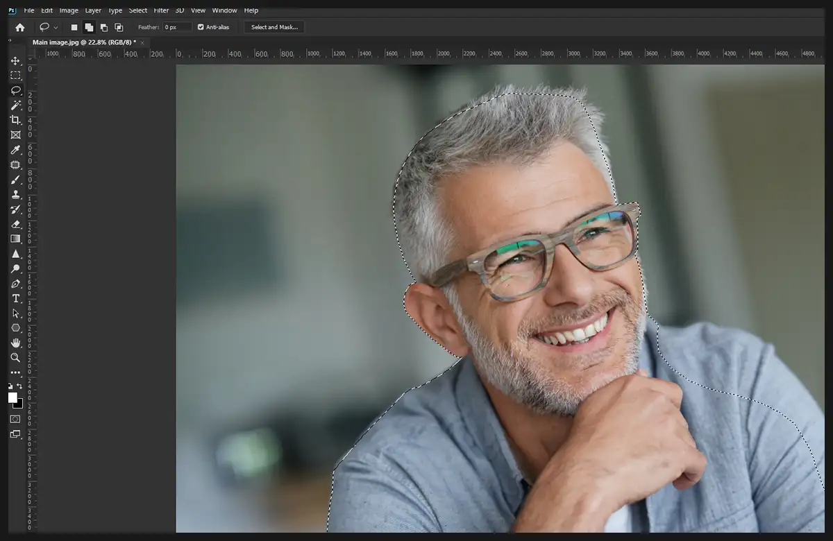This screenshot has width=833, height=541.
Task: Close the Main image.jpg tab
Action: click(143, 42)
